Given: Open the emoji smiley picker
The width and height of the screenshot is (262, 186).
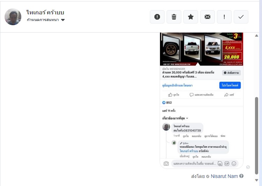Looking at the screenshot, I should pyautogui.click(x=234, y=164).
